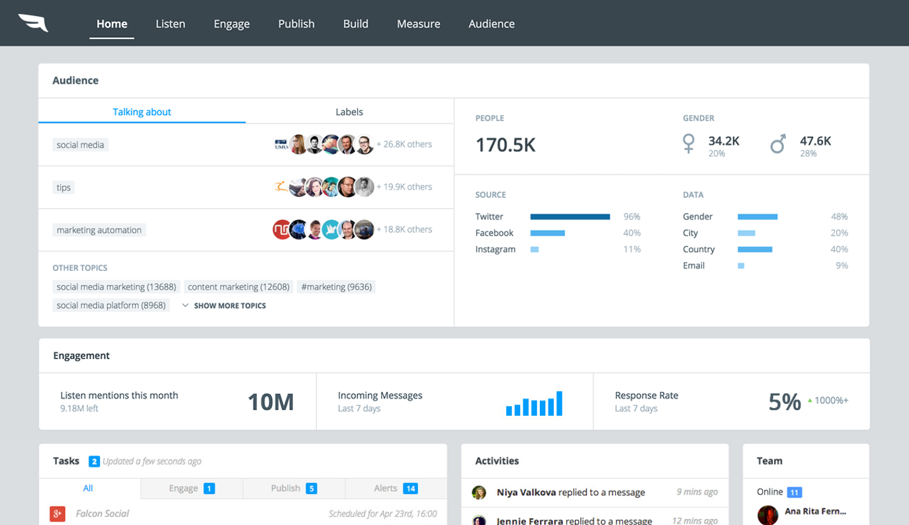The width and height of the screenshot is (909, 525).
Task: Open the Measure menu
Action: 418,24
